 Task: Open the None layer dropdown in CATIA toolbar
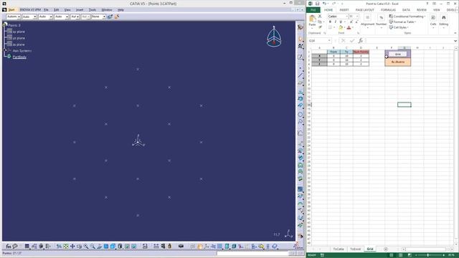(104, 16)
